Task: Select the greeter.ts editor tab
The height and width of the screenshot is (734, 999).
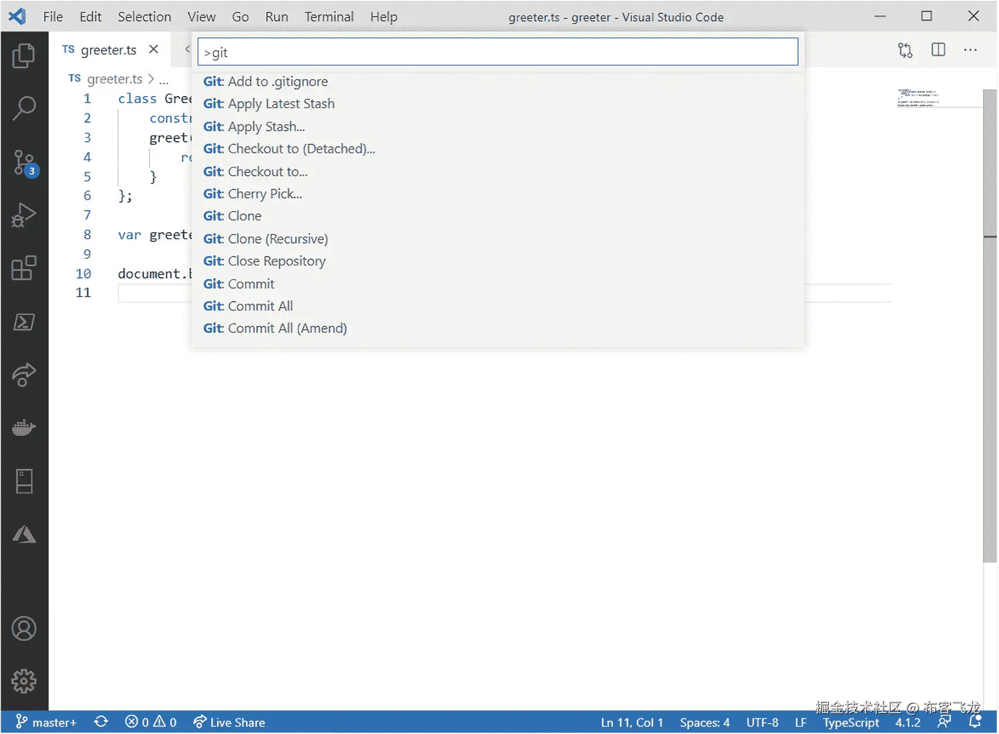Action: click(x=108, y=50)
